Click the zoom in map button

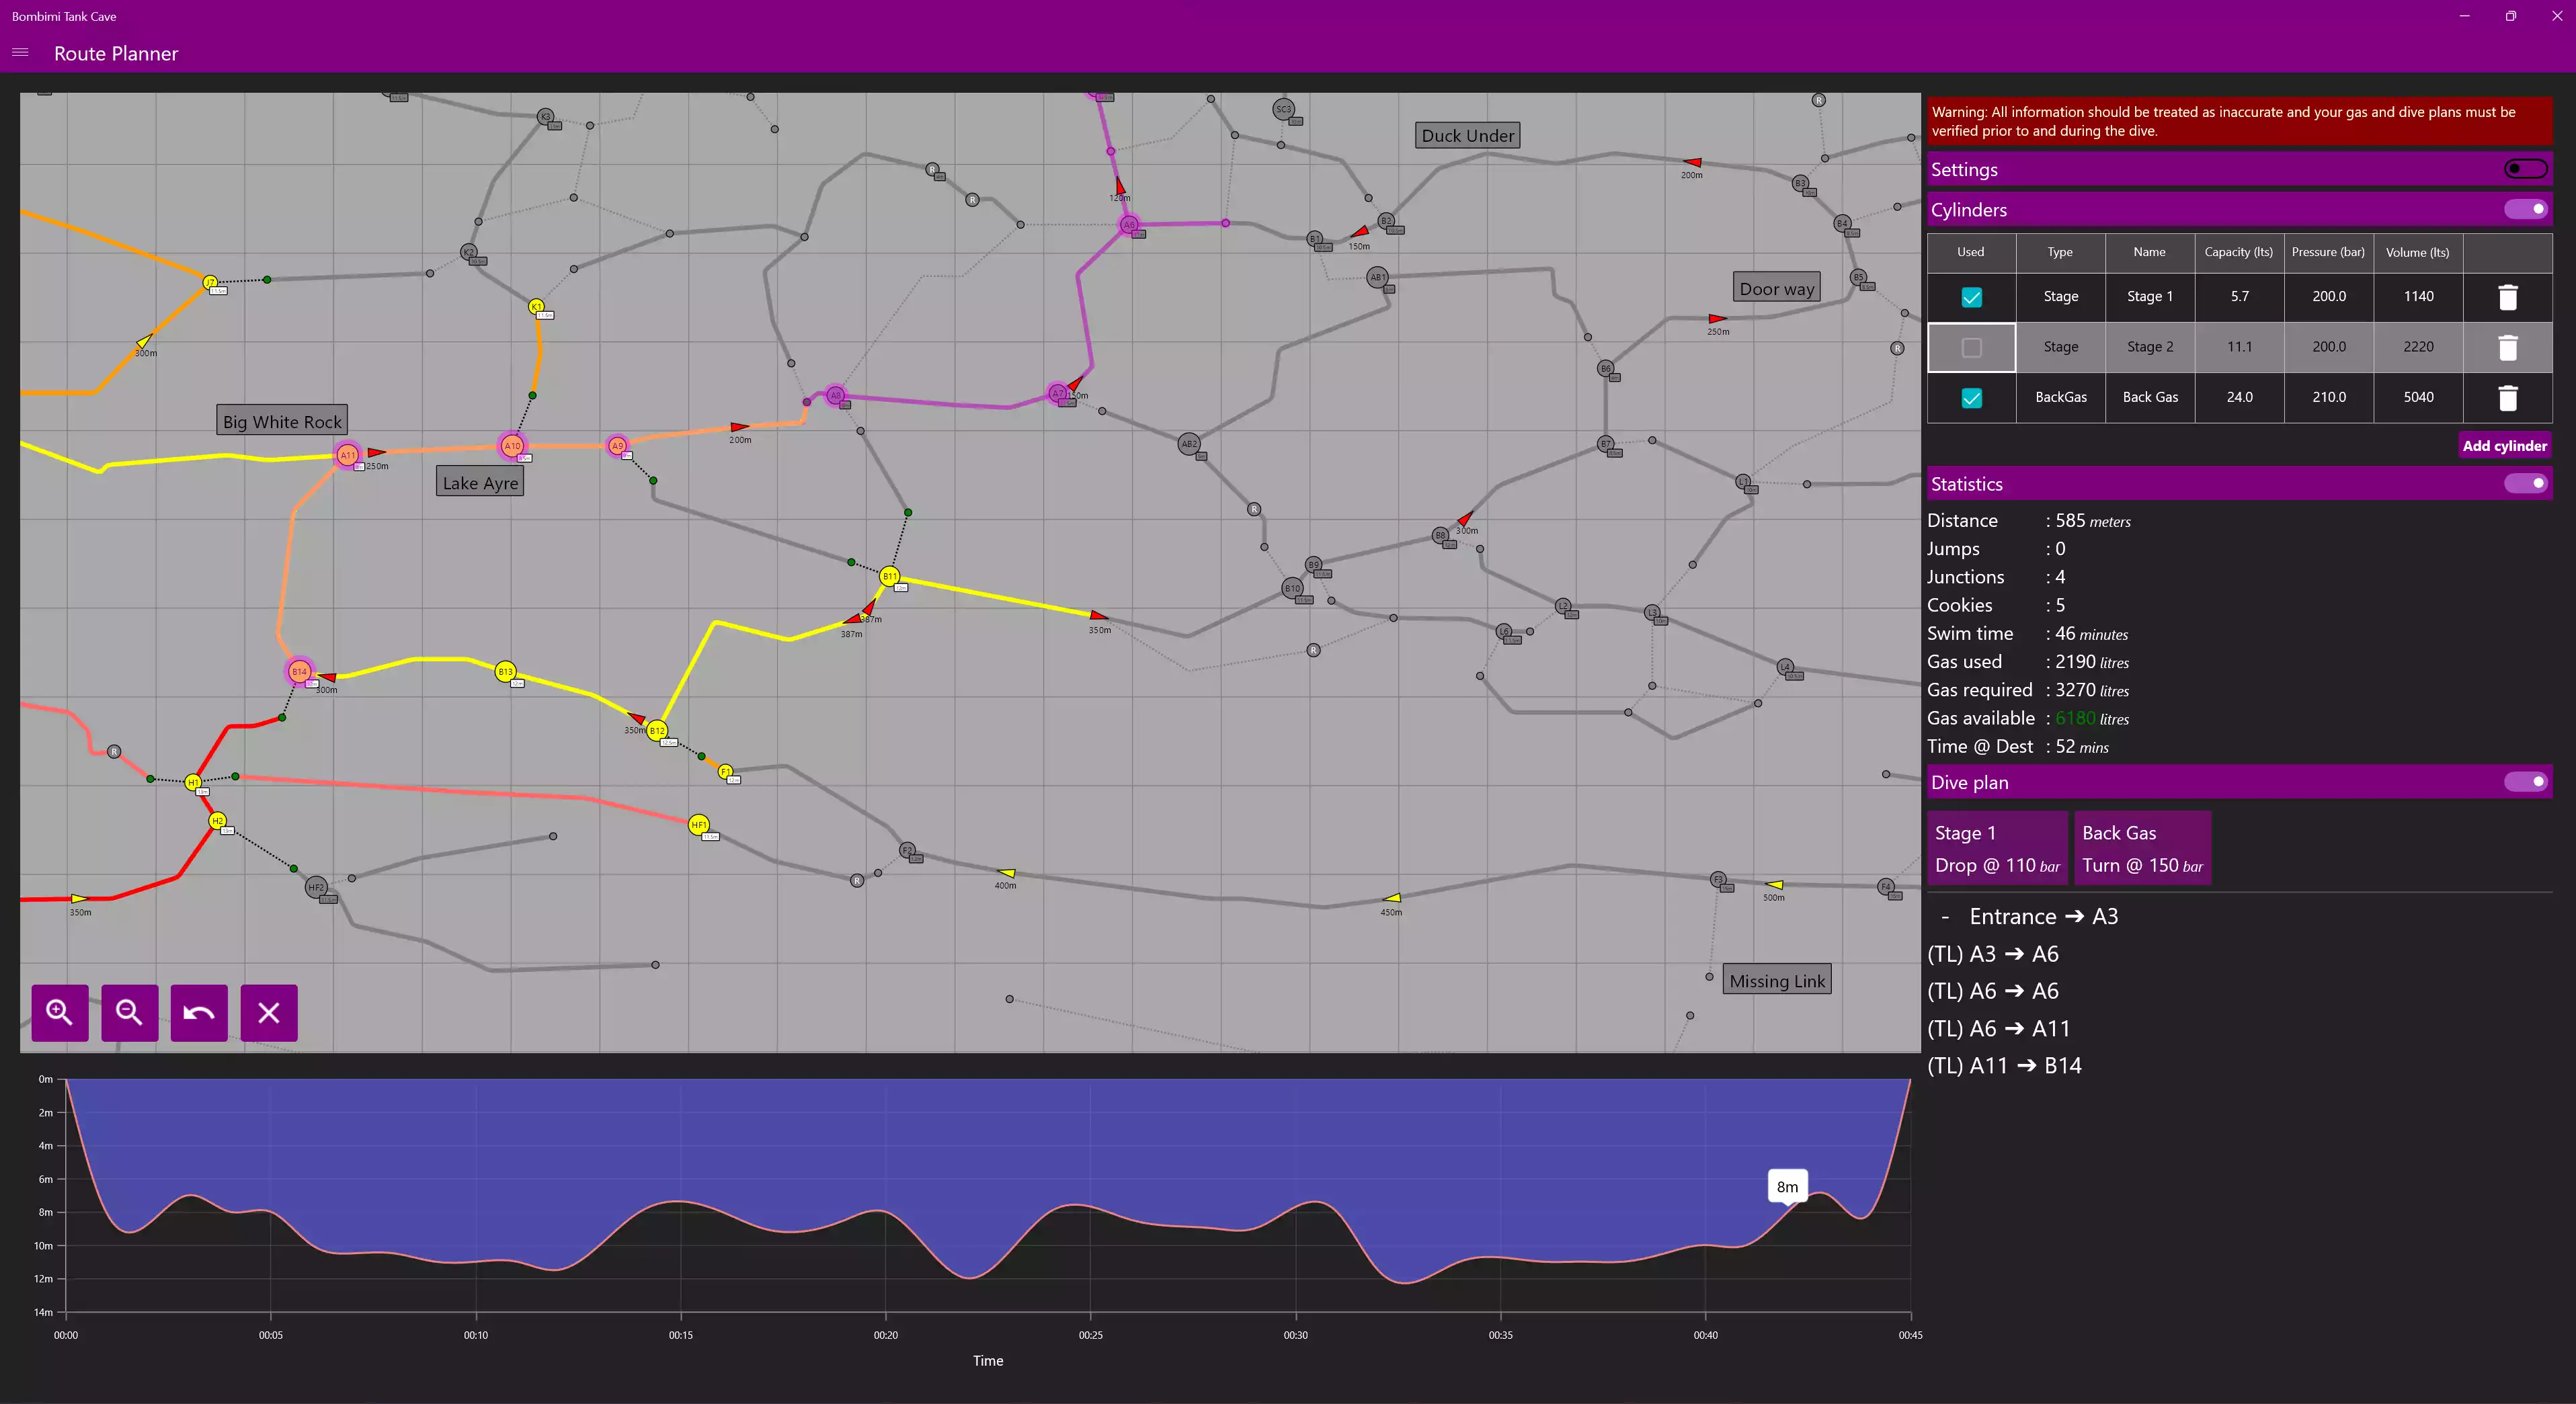pyautogui.click(x=60, y=1012)
